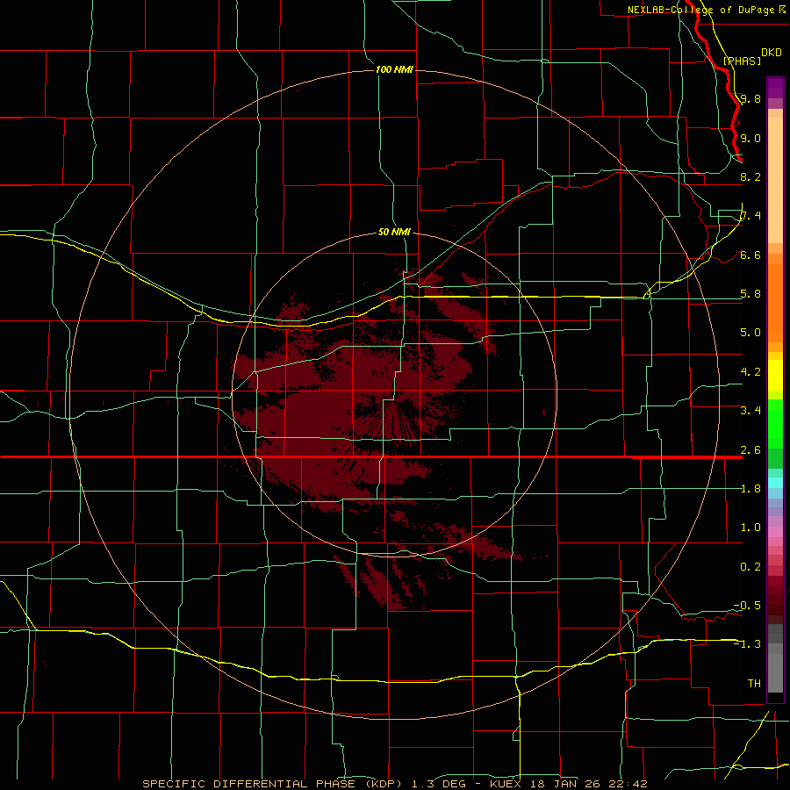Click the 5.8 value on the color scale
The height and width of the screenshot is (790, 790).
tap(750, 294)
